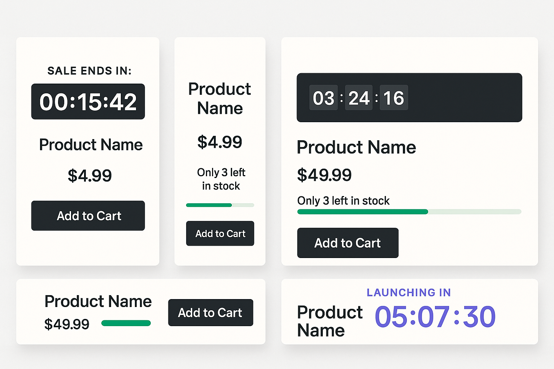Click Only 3 left in stock on wide card

tap(343, 201)
